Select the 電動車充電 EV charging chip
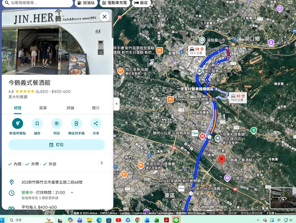 [114, 3]
